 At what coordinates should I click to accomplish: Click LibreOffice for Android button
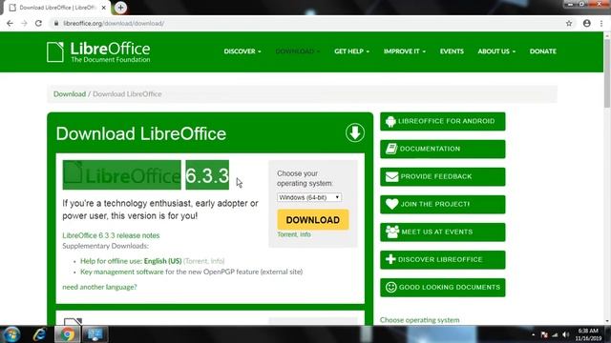click(443, 121)
